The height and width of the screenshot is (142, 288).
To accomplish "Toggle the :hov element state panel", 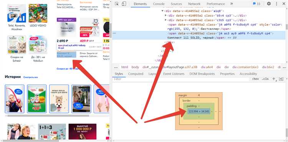I will (255, 79).
